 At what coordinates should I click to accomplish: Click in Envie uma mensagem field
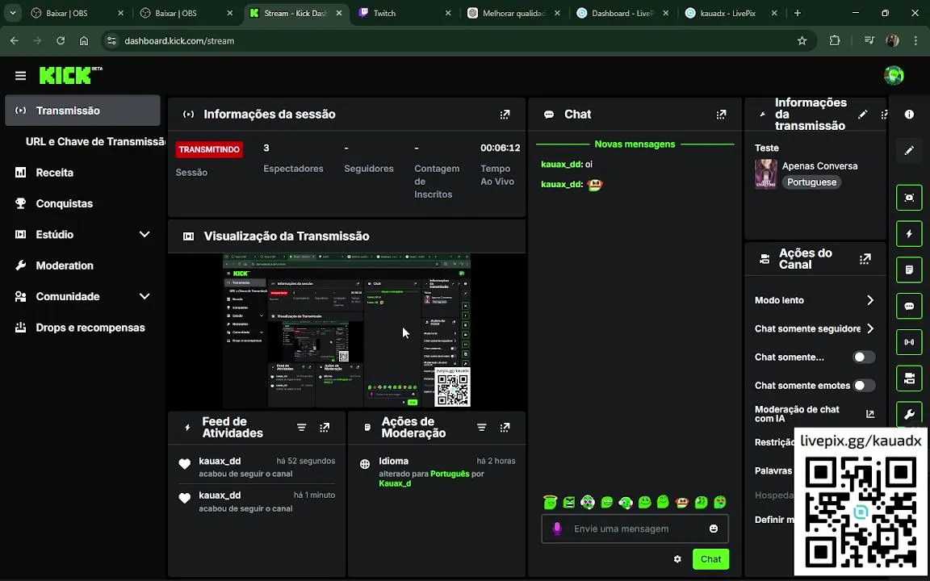pyautogui.click(x=635, y=529)
